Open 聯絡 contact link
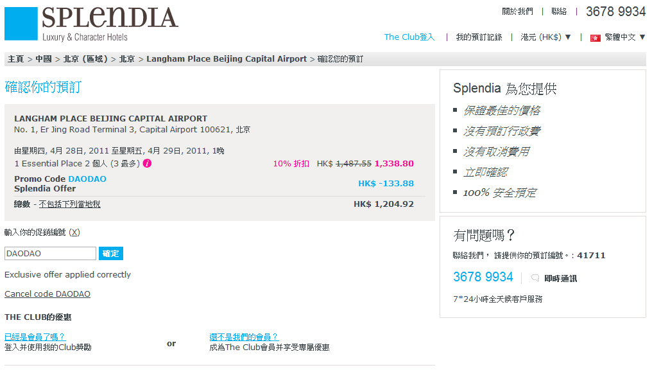This screenshot has height=370, width=652. point(559,12)
